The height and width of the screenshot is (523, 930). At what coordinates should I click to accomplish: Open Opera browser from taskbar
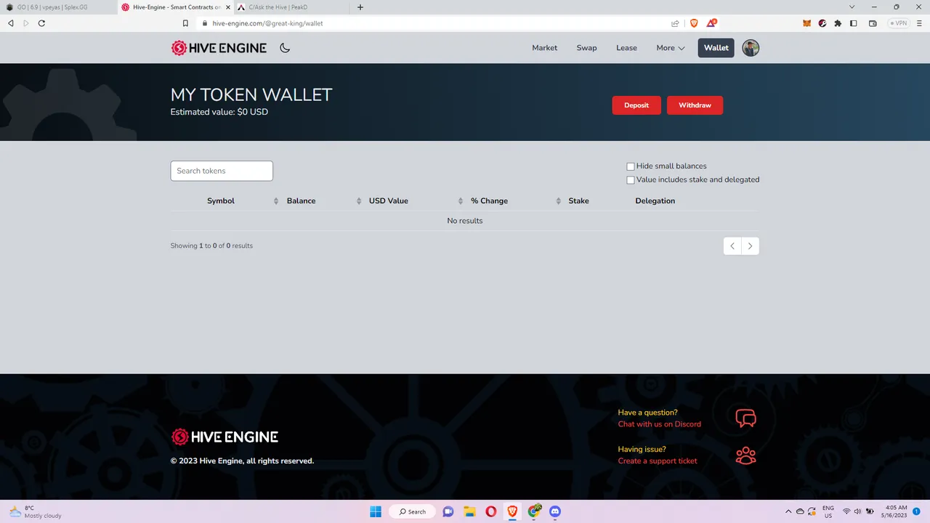(491, 511)
